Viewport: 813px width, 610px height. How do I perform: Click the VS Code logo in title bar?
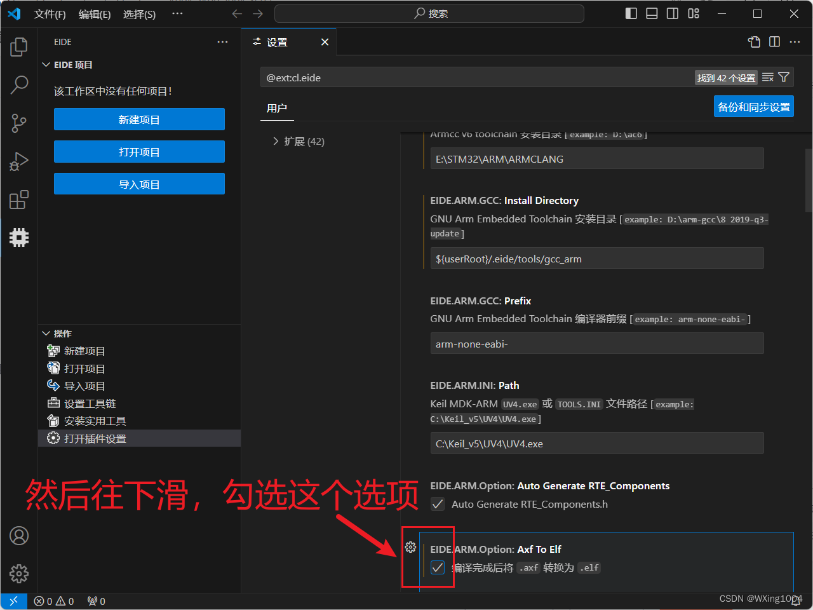click(14, 14)
